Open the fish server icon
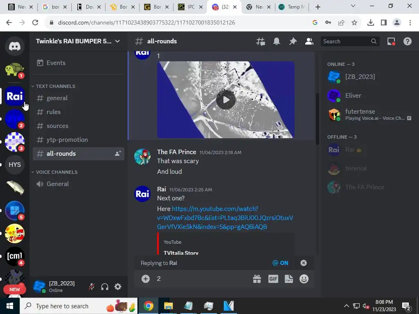 point(15,187)
